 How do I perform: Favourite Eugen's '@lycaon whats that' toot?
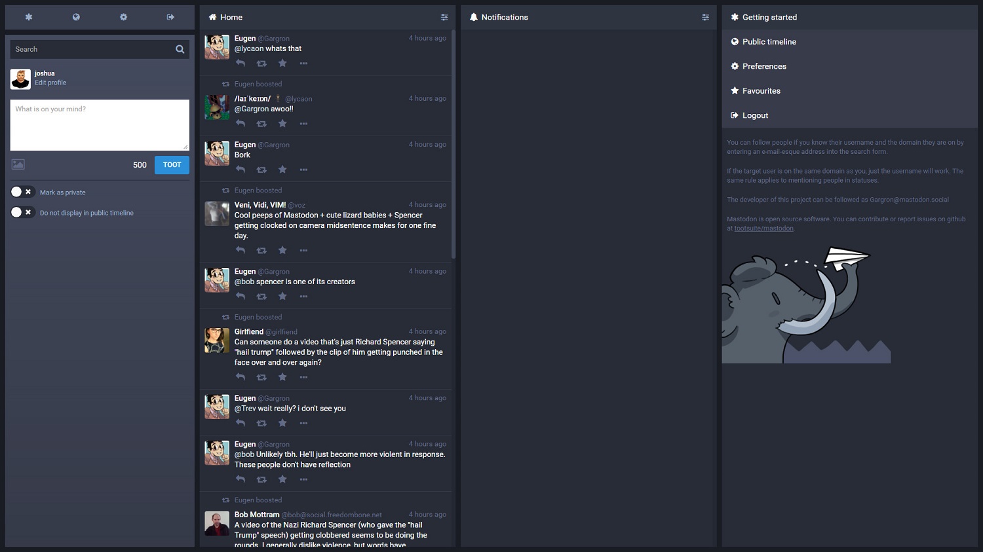pos(282,64)
